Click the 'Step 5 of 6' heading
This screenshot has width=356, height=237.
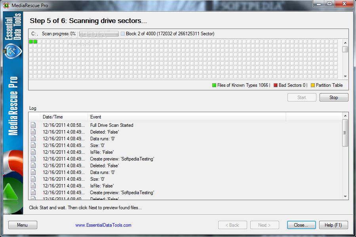[x=88, y=21]
